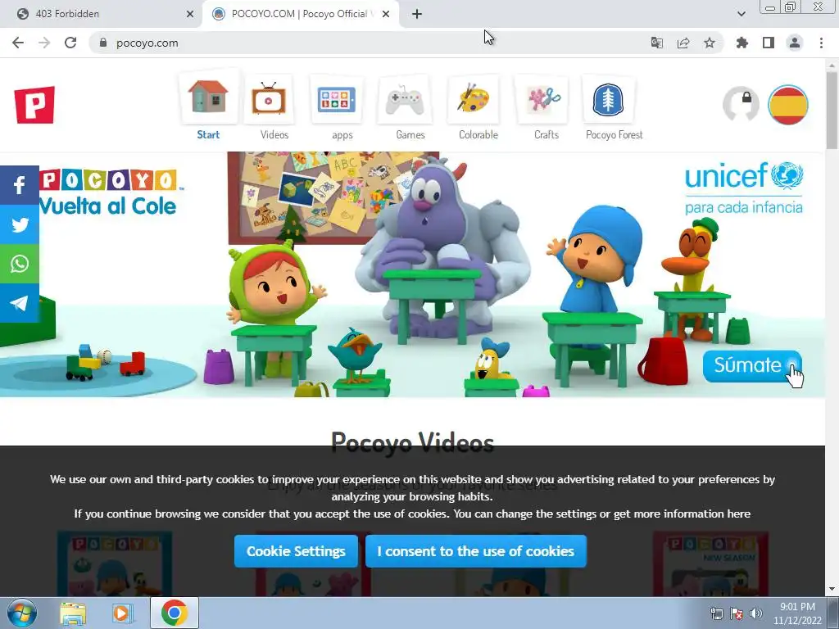Open the Colorable palette icon

coord(474,99)
